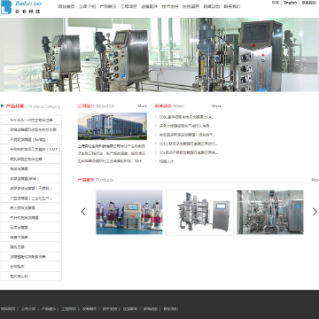Viewport: 319px width, 319px height.
Task: Open news item starting with 50L
Action: click(186, 117)
